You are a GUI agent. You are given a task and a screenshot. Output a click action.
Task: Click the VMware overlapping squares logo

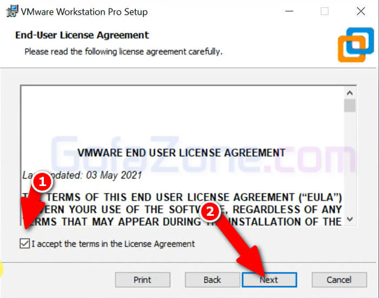click(356, 45)
